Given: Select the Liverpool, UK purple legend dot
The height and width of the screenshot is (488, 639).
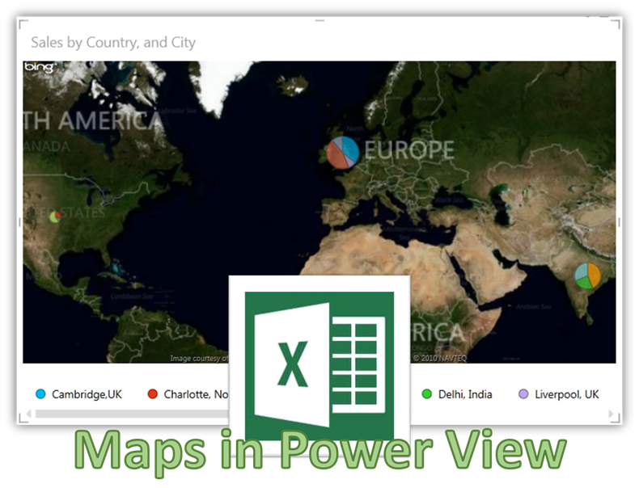Looking at the screenshot, I should [523, 394].
